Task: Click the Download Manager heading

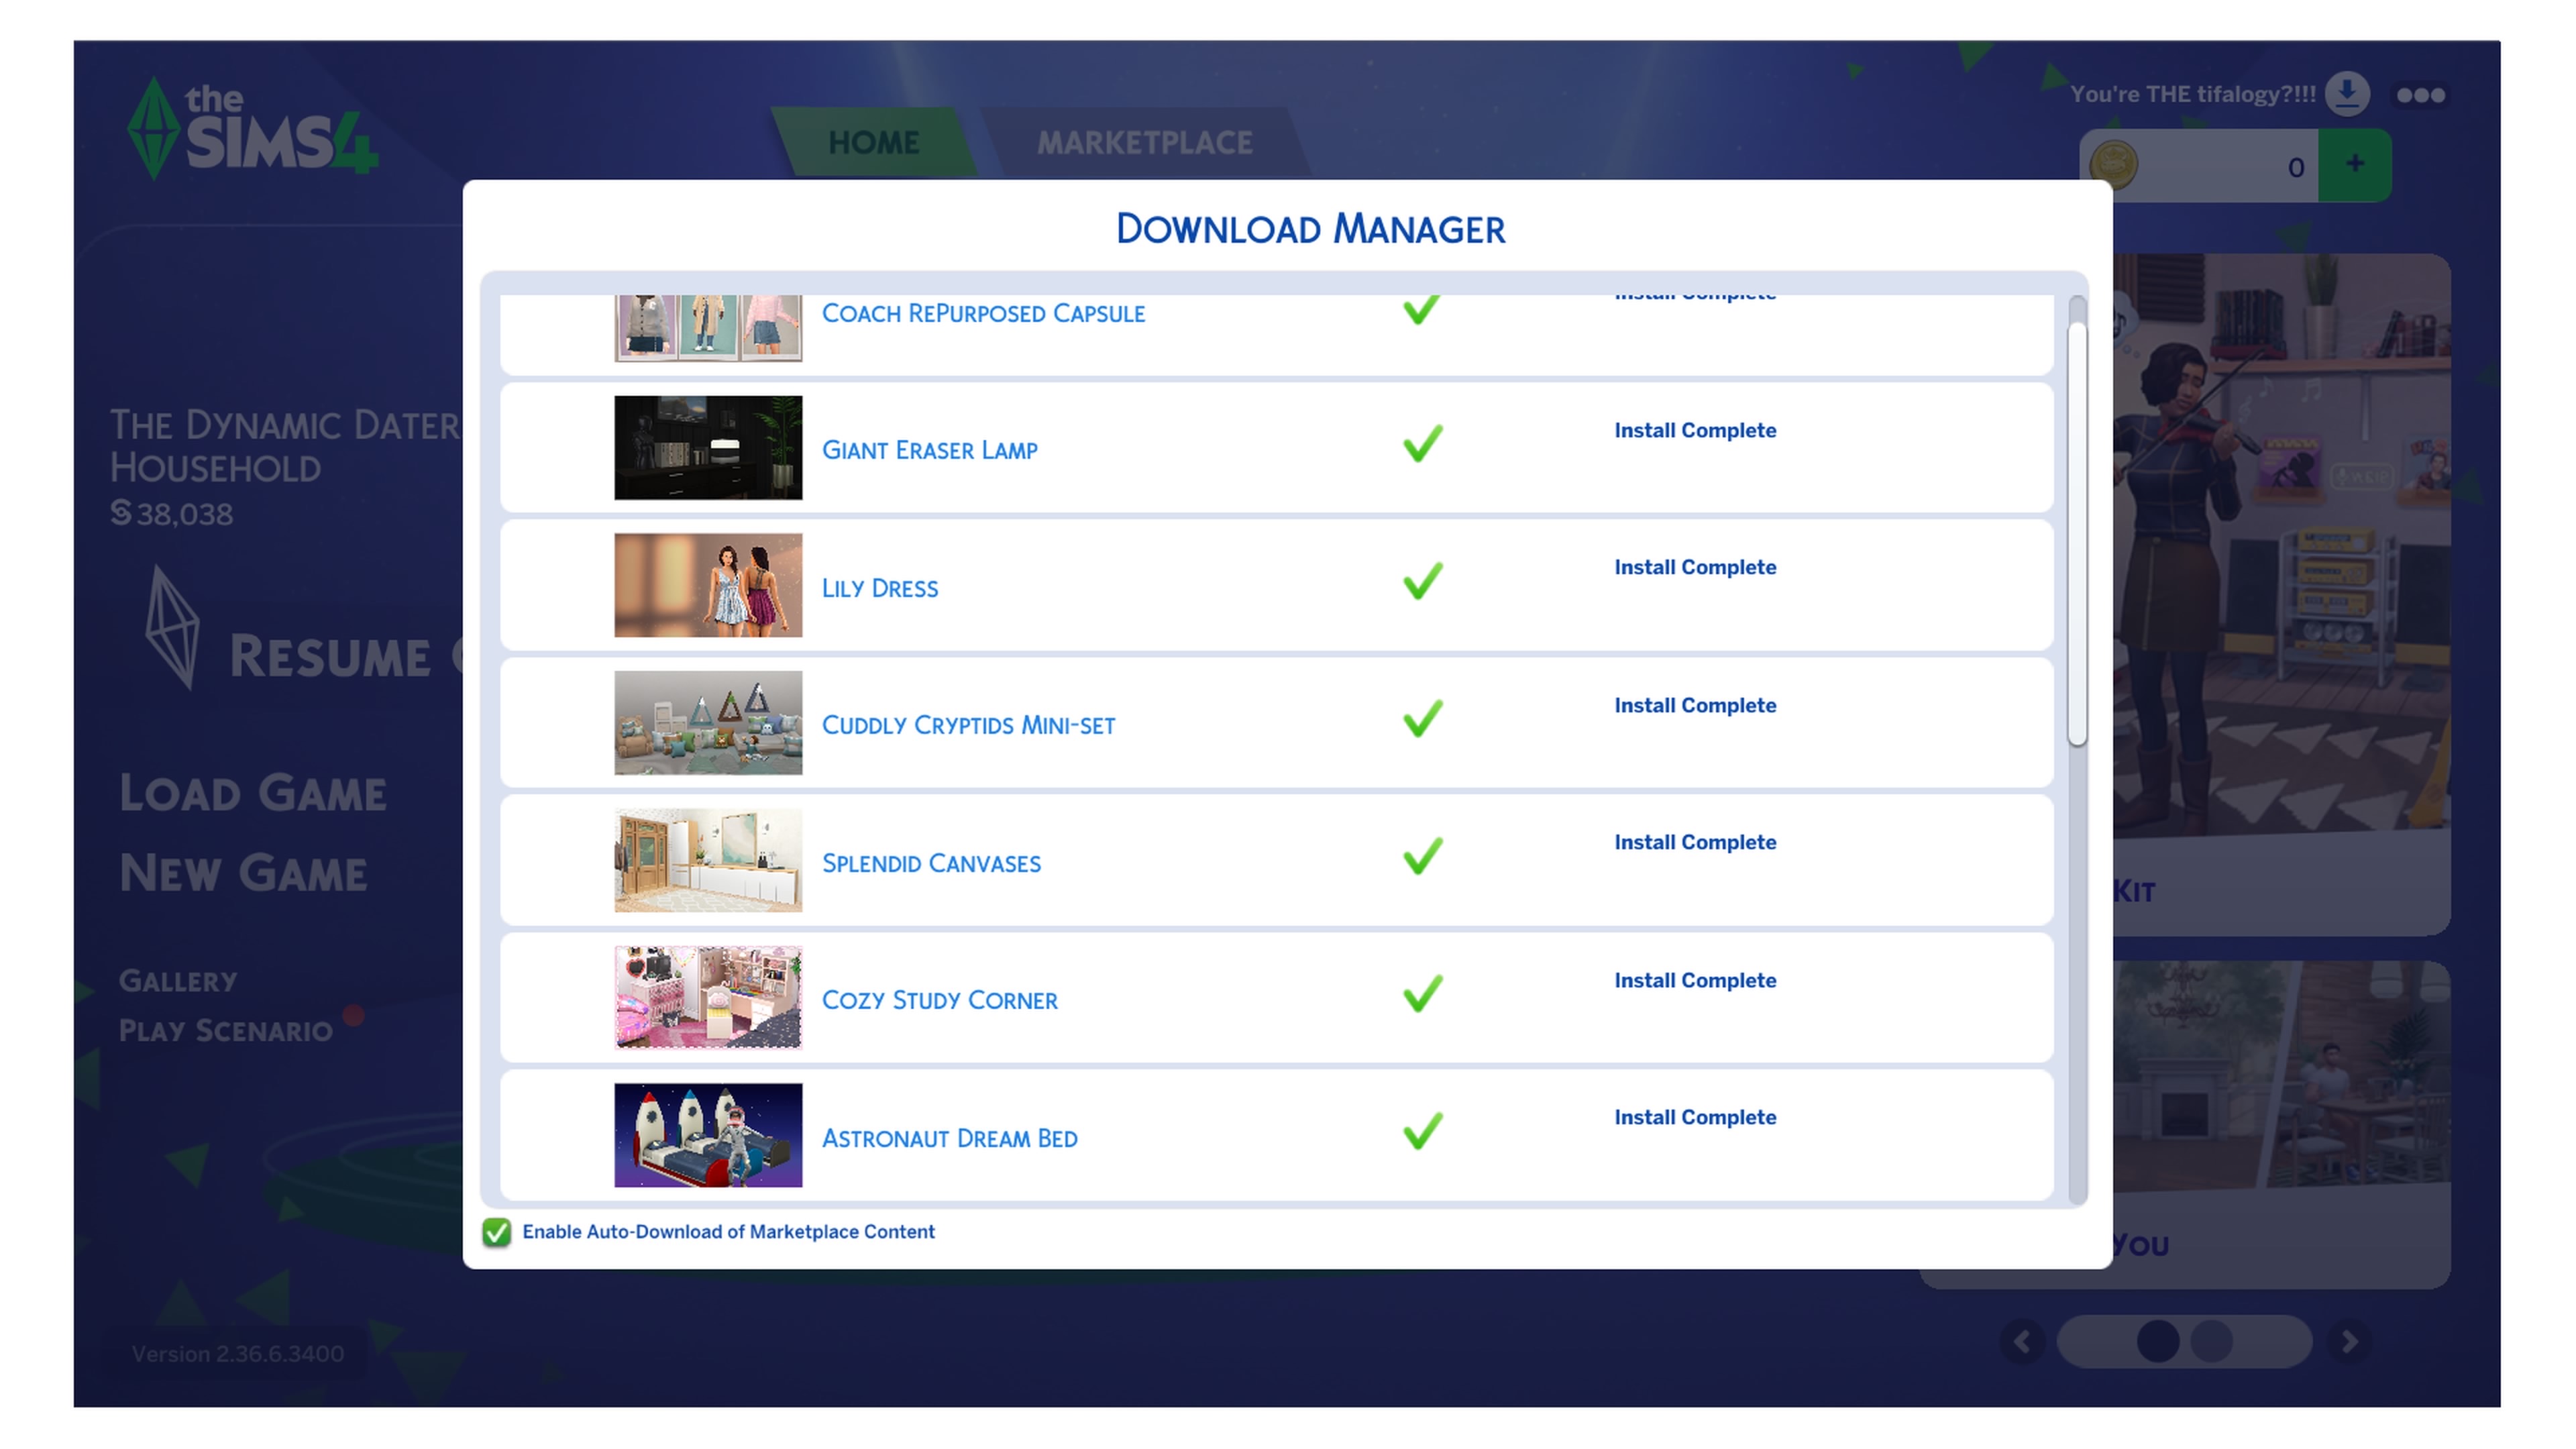Action: [1310, 229]
